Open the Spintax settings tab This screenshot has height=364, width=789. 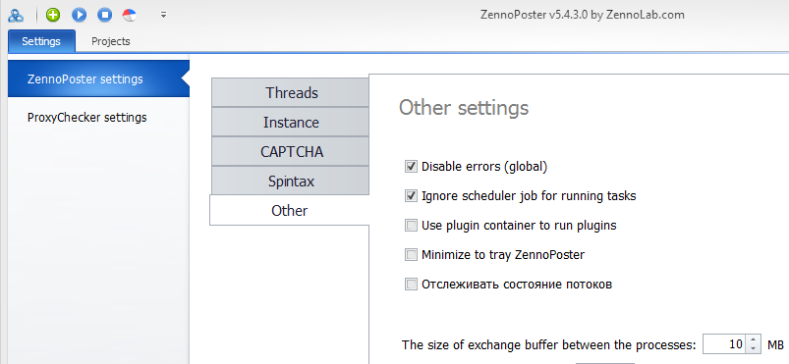pos(290,181)
